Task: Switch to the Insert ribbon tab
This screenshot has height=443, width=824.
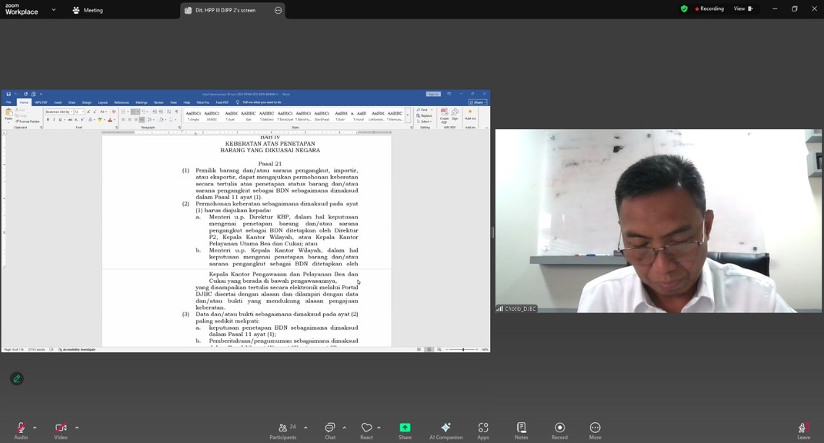Action: [58, 102]
